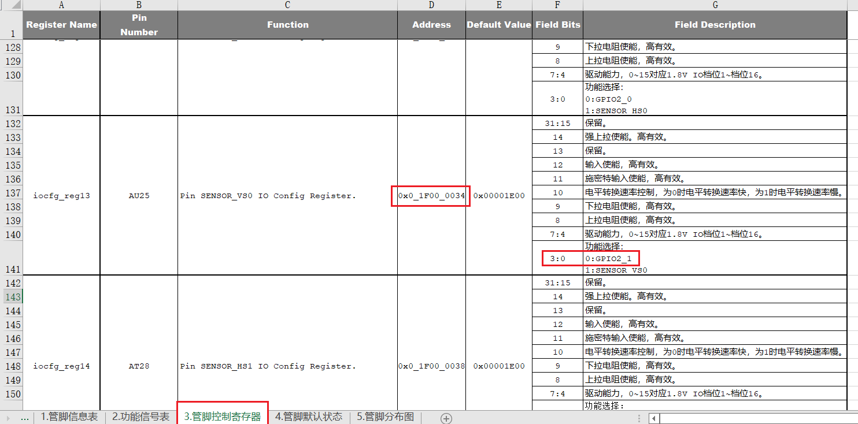
Task: Select row header 141
Action: click(12, 258)
